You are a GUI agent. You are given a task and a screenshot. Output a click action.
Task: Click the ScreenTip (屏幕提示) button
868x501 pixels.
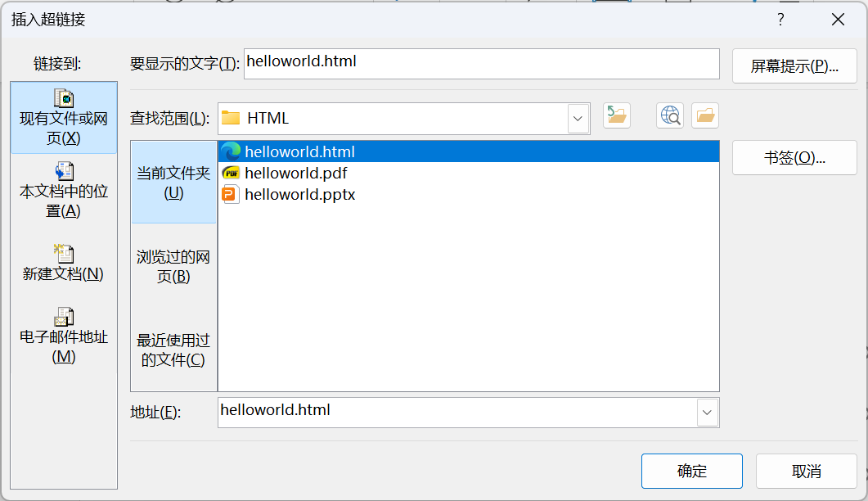(x=794, y=66)
